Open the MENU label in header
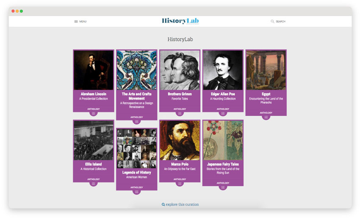Screen dimensions: 360x218 click(x=83, y=21)
